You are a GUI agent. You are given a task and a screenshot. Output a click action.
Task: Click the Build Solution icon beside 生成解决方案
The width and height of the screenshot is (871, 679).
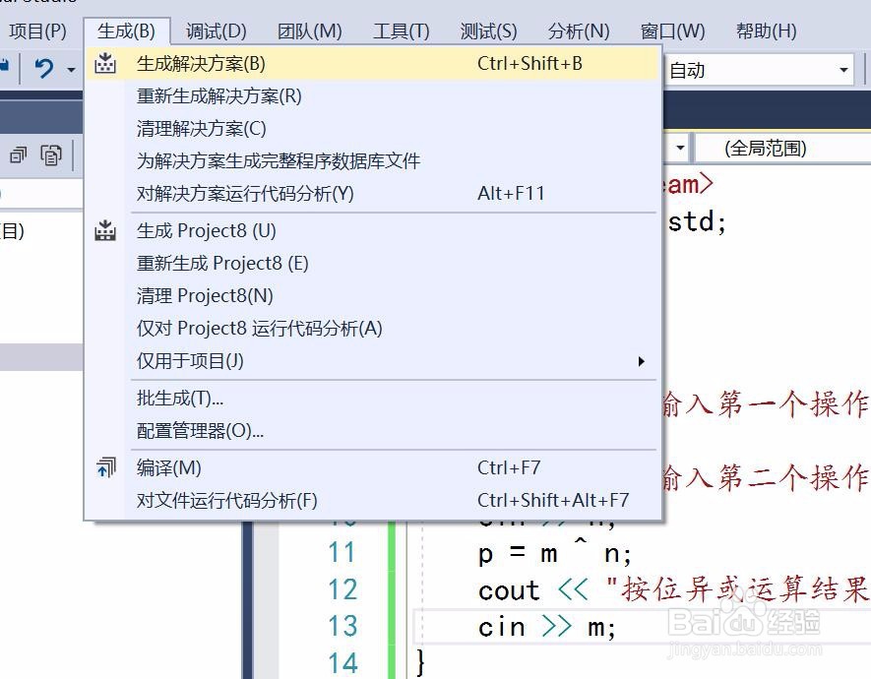105,63
